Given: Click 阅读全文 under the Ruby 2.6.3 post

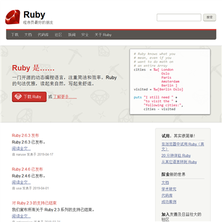Looking at the screenshot, I should pos(21,149).
